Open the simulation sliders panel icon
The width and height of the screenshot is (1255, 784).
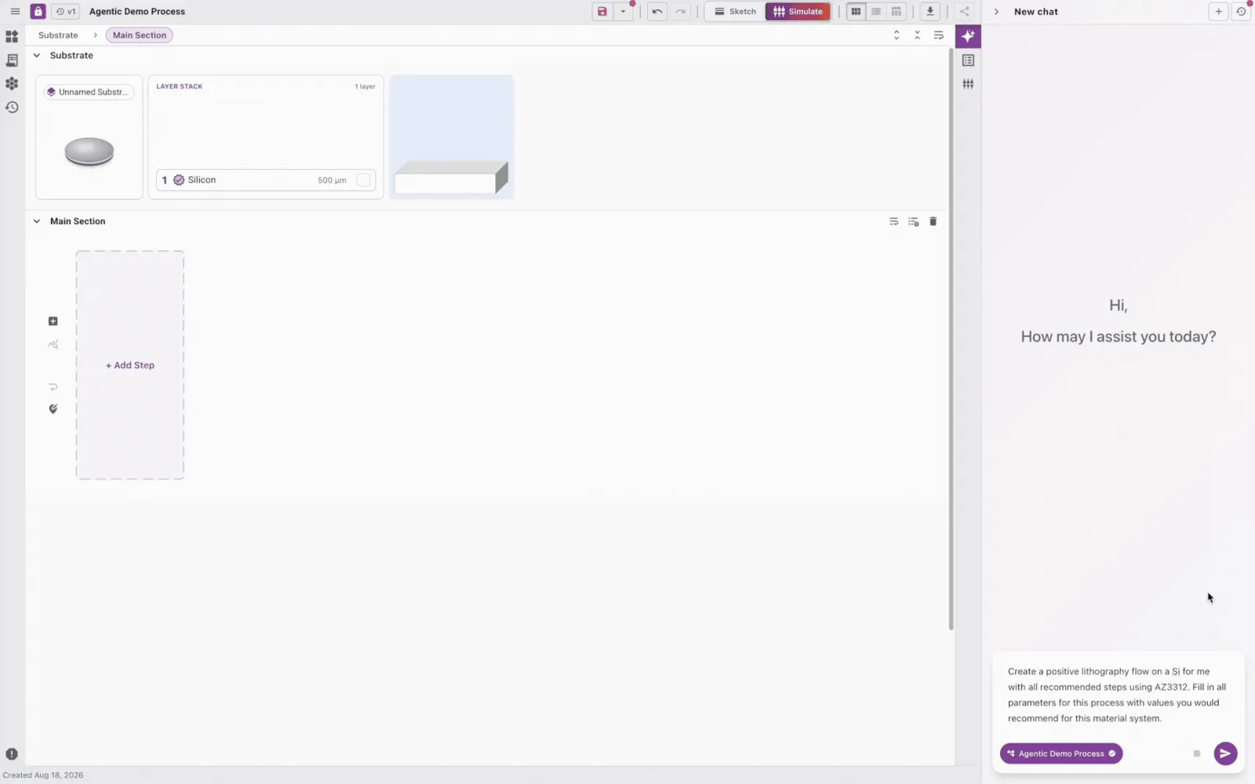click(x=968, y=84)
